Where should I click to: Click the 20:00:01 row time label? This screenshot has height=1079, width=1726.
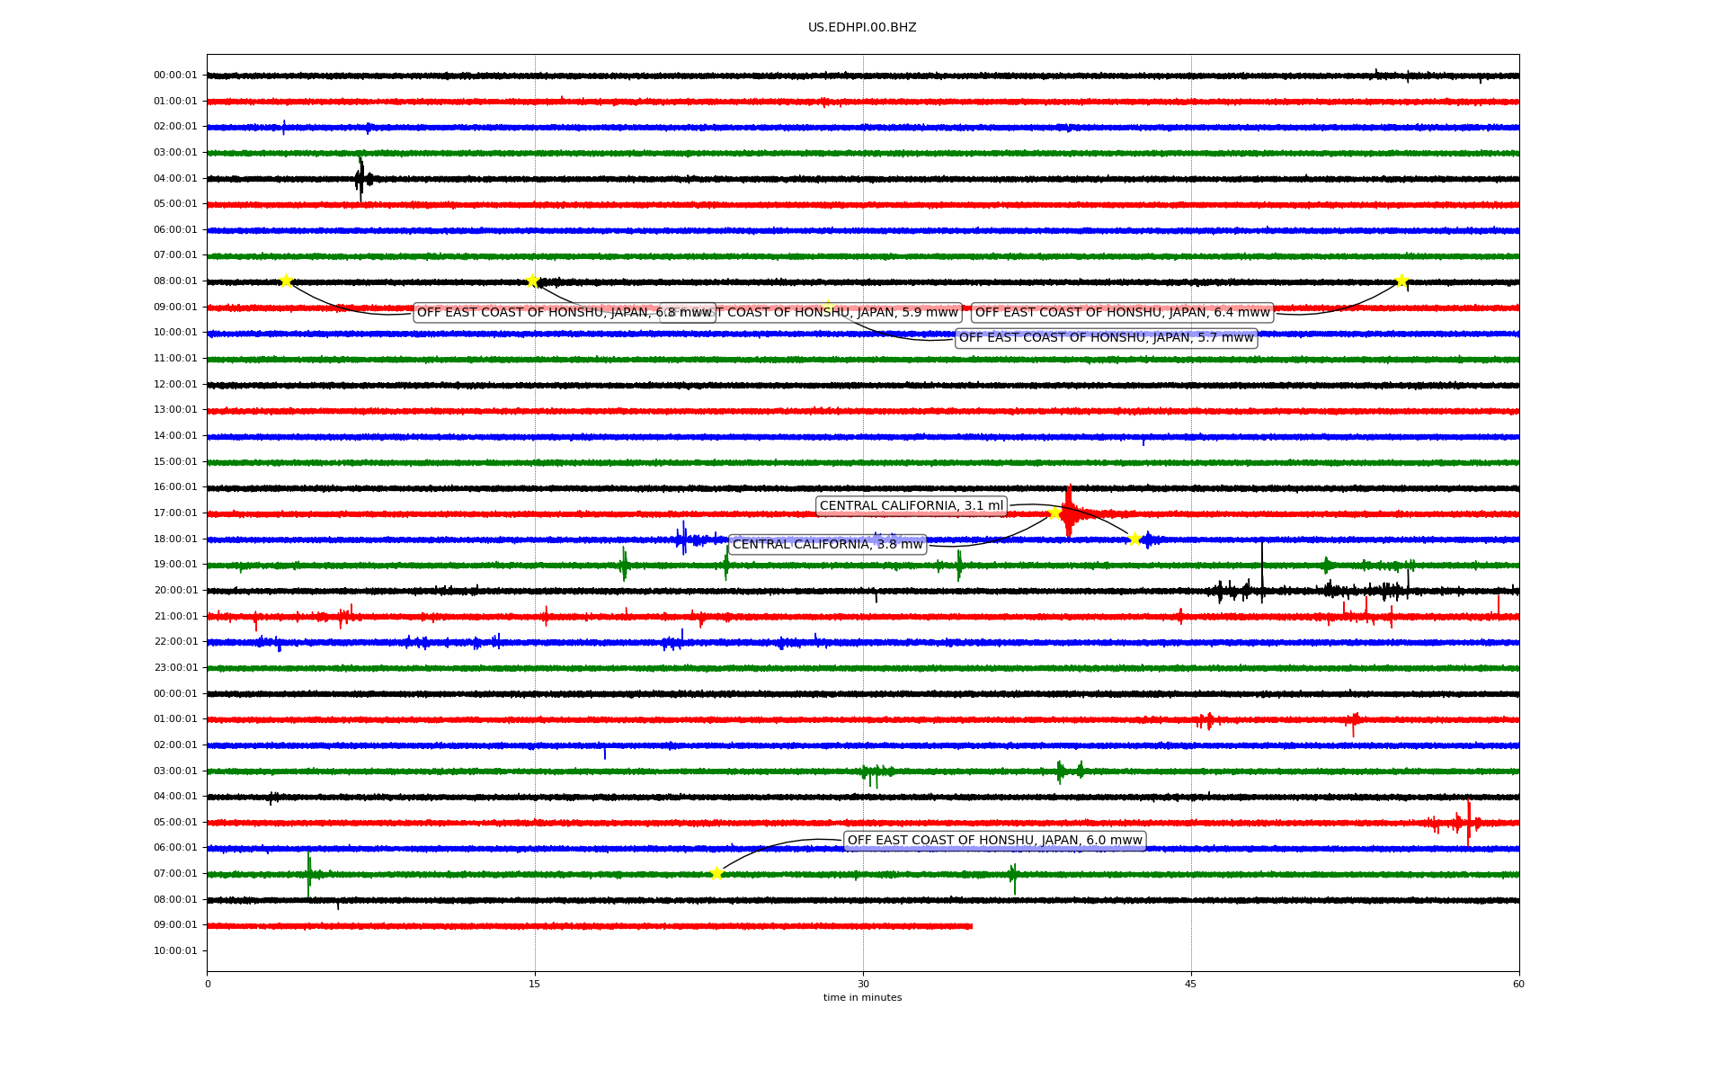pos(175,591)
